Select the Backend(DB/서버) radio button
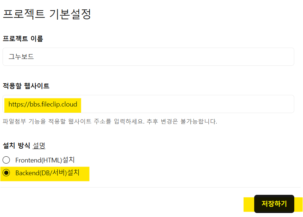This screenshot has height=217, width=303. point(6,173)
